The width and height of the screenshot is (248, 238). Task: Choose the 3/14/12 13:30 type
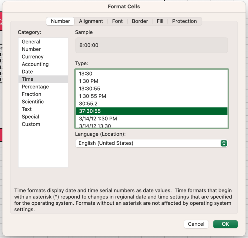pos(151,125)
